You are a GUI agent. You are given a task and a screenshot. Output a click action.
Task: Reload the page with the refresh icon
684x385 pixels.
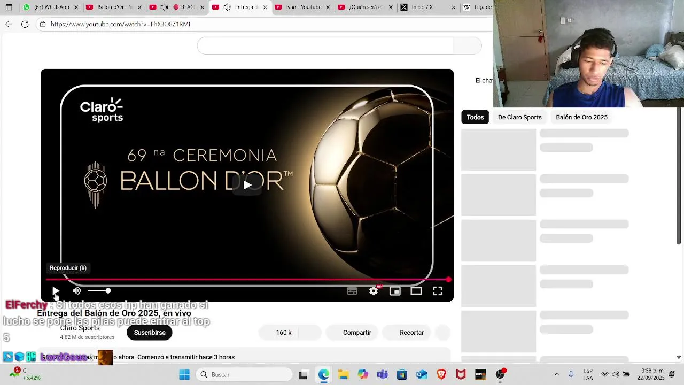tap(25, 24)
